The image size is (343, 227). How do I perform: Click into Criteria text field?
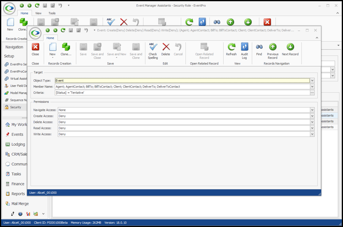click(x=182, y=93)
